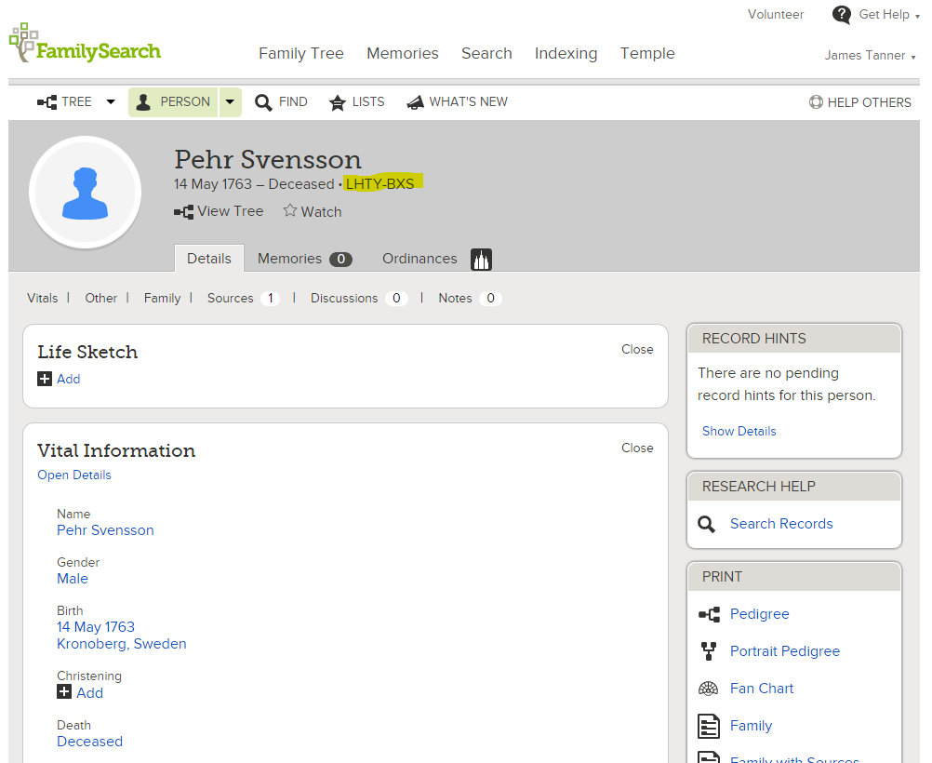Image resolution: width=932 pixels, height=763 pixels.
Task: Open the Indexing menu
Action: [x=566, y=54]
